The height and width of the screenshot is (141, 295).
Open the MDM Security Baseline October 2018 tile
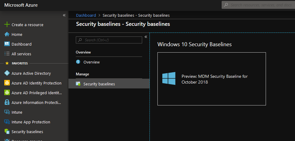[212, 79]
